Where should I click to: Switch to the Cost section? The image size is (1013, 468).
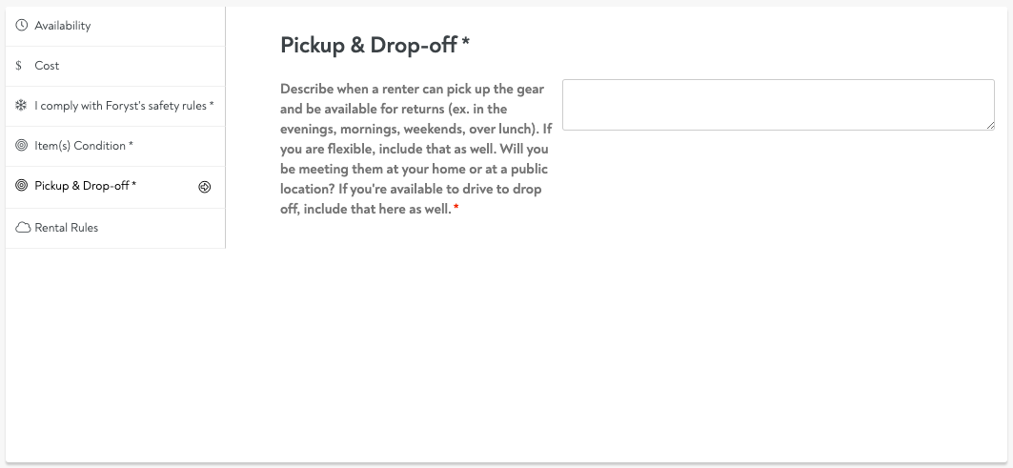pyautogui.click(x=47, y=66)
